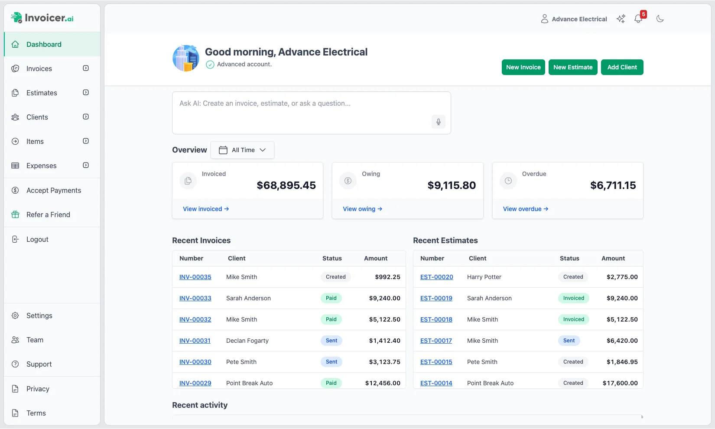715x429 pixels.
Task: Open invoice INV-00031 for Declan Fogarty
Action: coord(195,341)
